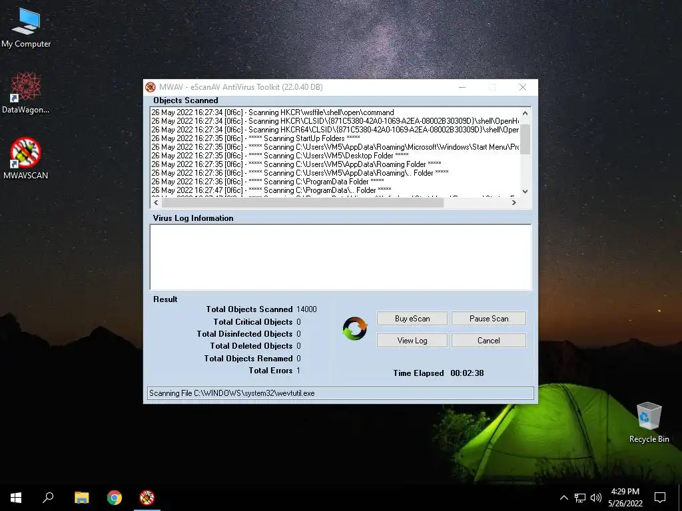Select log line Scanning C:\Users\VM5\AppData\Roaming Folder
Image resolution: width=682 pixels, height=511 pixels.
pos(296,164)
